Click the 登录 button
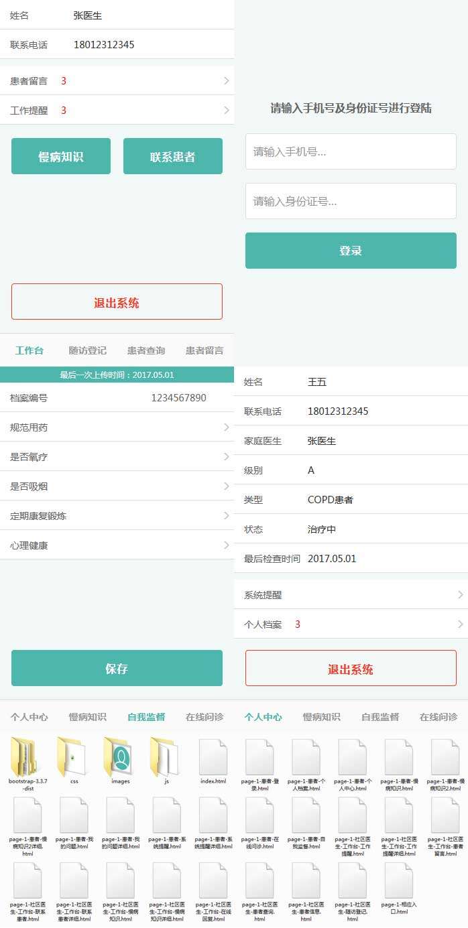This screenshot has width=468, height=928. [x=351, y=251]
